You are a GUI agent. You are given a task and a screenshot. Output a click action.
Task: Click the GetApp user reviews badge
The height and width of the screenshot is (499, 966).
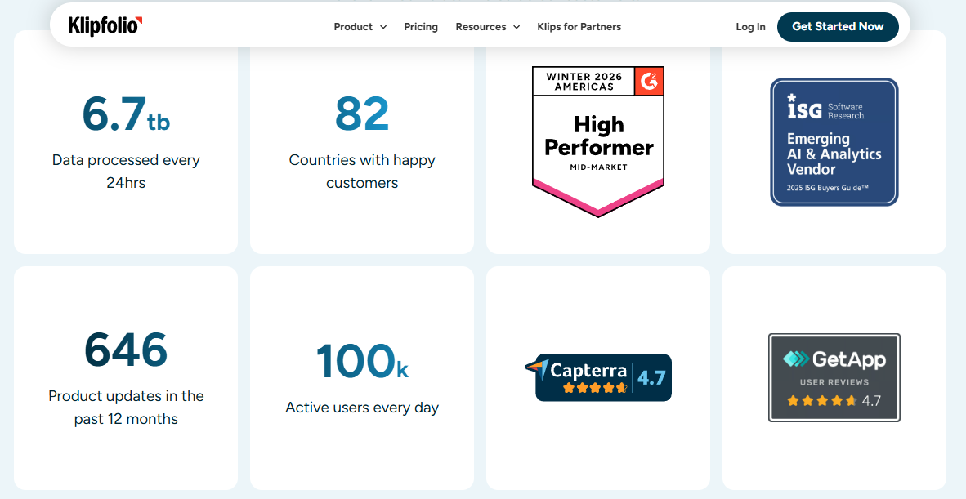point(834,378)
